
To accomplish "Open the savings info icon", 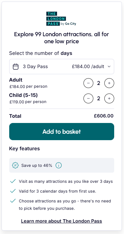I will pyautogui.click(x=59, y=165).
